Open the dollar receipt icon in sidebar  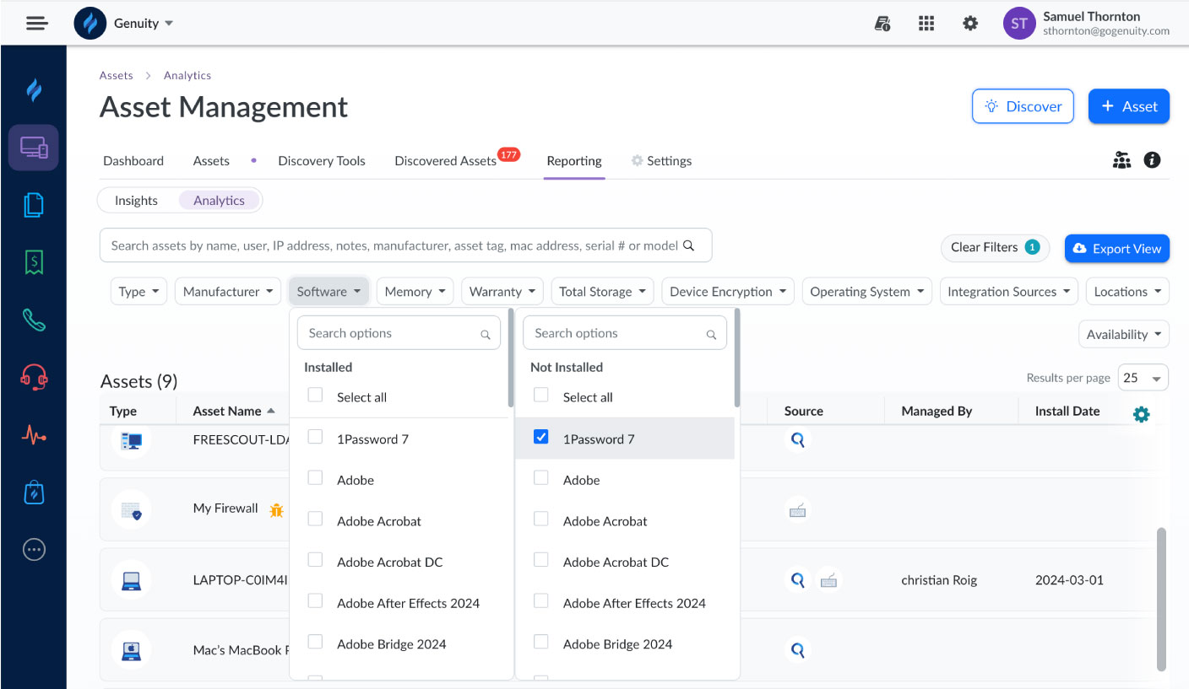(x=34, y=263)
